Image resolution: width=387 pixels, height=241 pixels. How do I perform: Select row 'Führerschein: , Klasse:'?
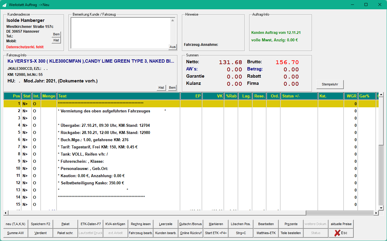click(x=191, y=161)
